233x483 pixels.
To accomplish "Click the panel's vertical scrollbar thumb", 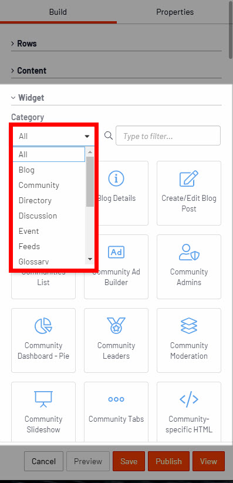I will click(231, 29).
